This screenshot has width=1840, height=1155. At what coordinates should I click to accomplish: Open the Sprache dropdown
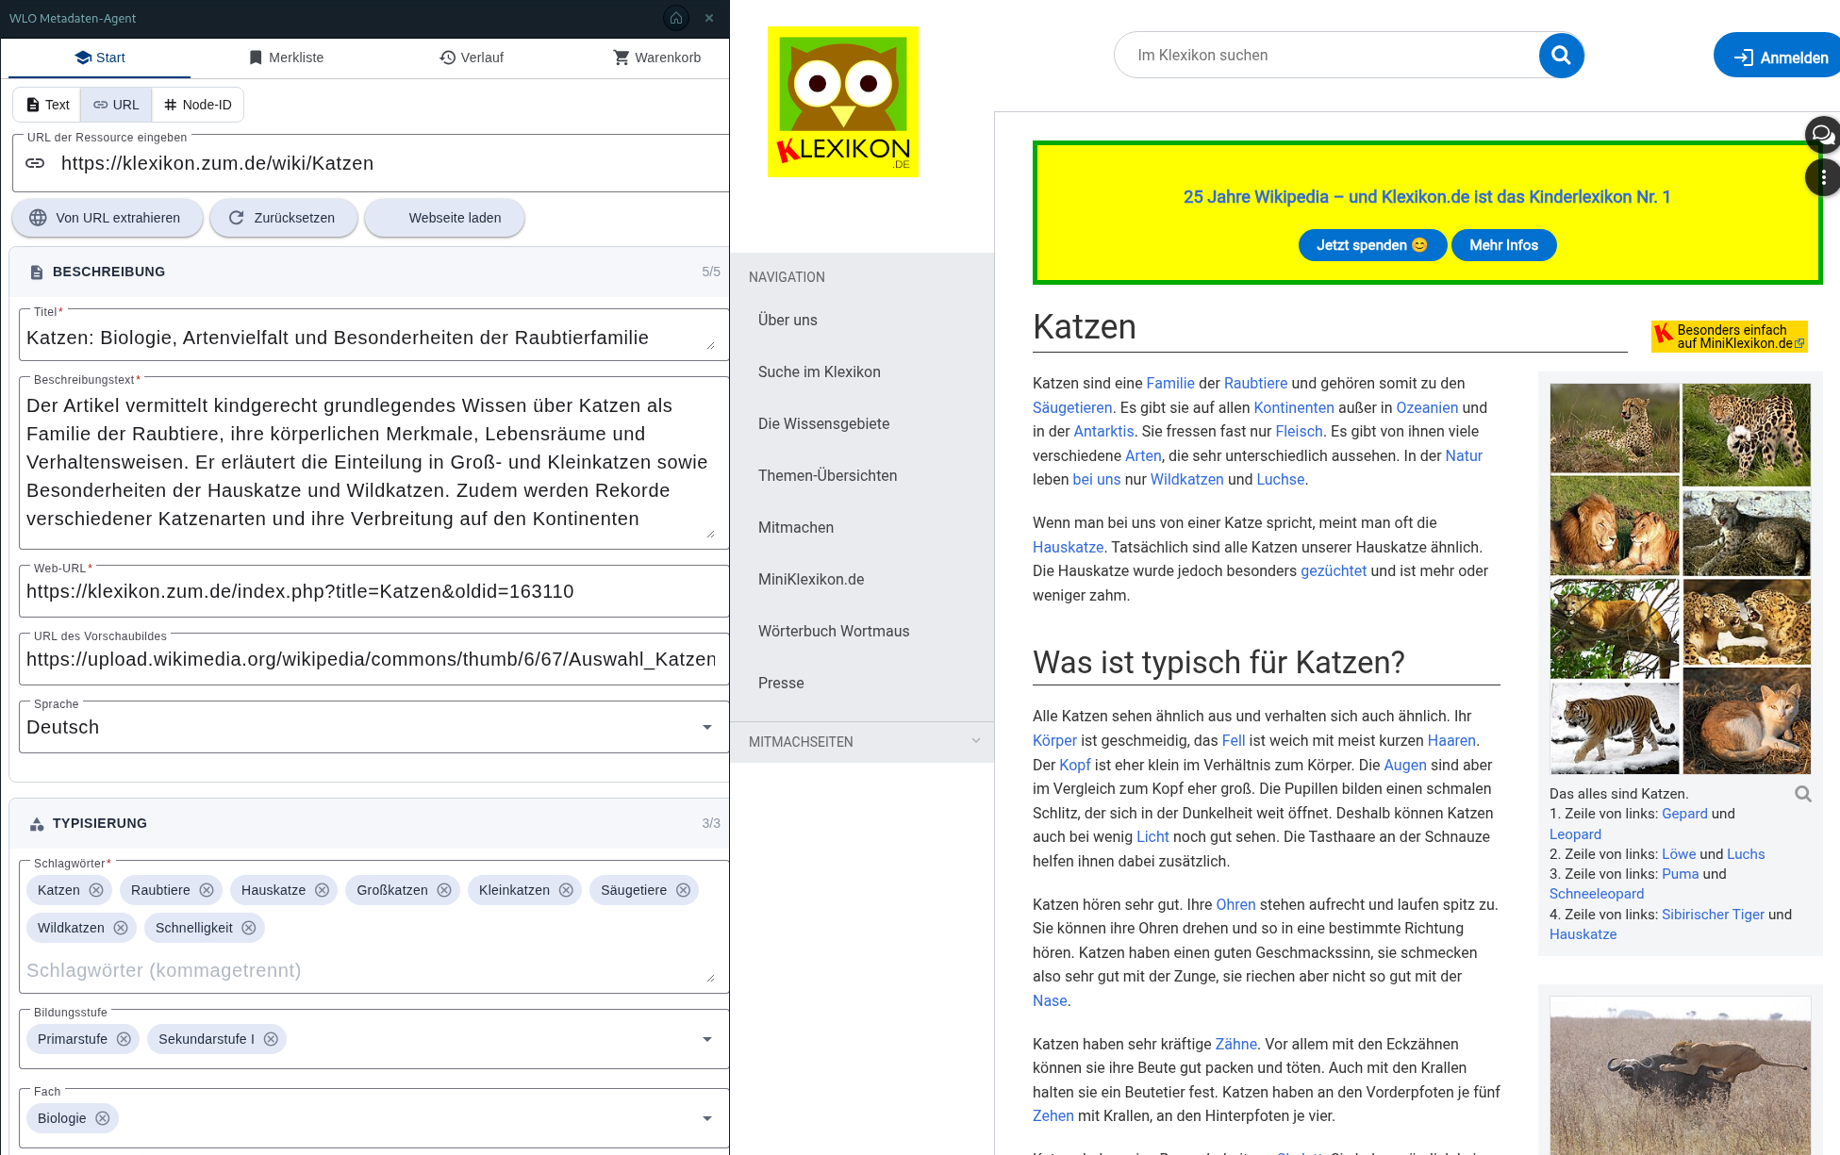[706, 727]
